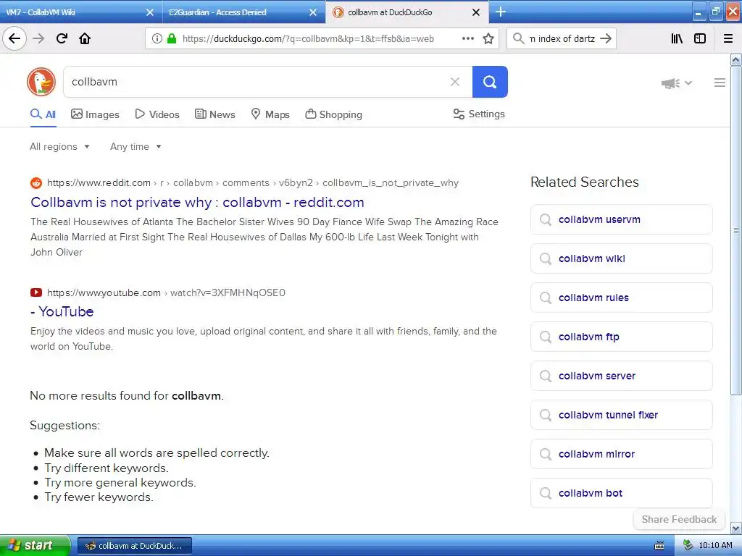Switch to News results
This screenshot has width=742, height=556.
point(214,114)
